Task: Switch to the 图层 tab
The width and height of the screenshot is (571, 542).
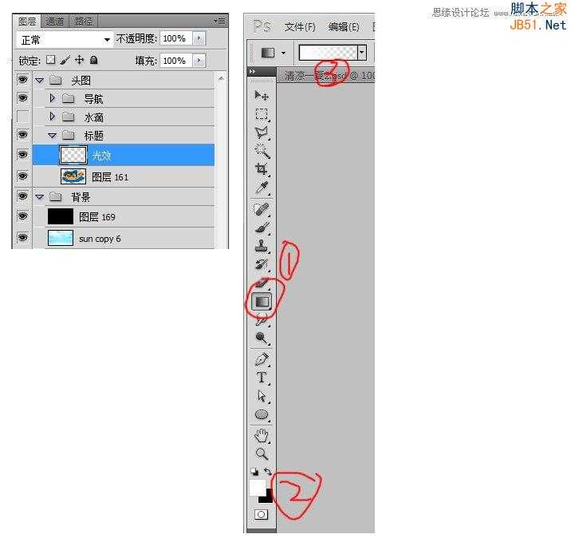Action: pos(27,22)
